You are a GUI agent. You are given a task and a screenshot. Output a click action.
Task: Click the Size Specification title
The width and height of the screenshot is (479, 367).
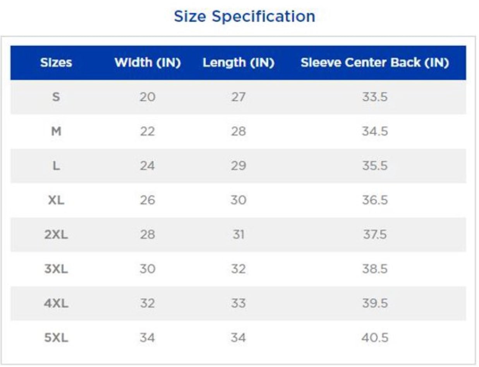(x=244, y=16)
